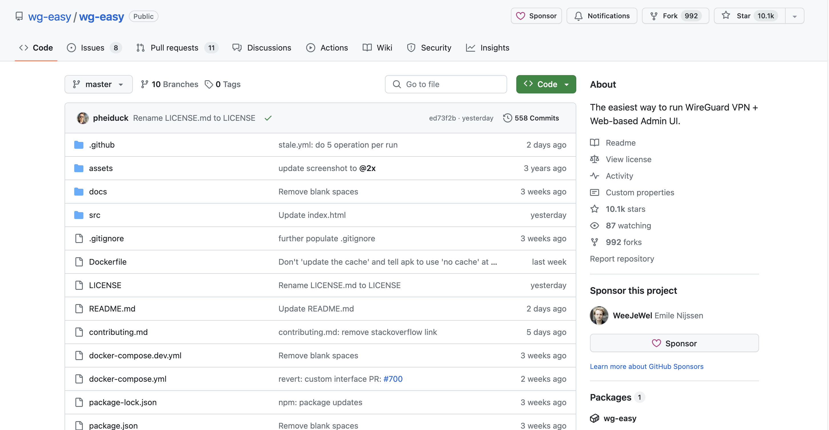Click the src folder icon

click(x=79, y=215)
